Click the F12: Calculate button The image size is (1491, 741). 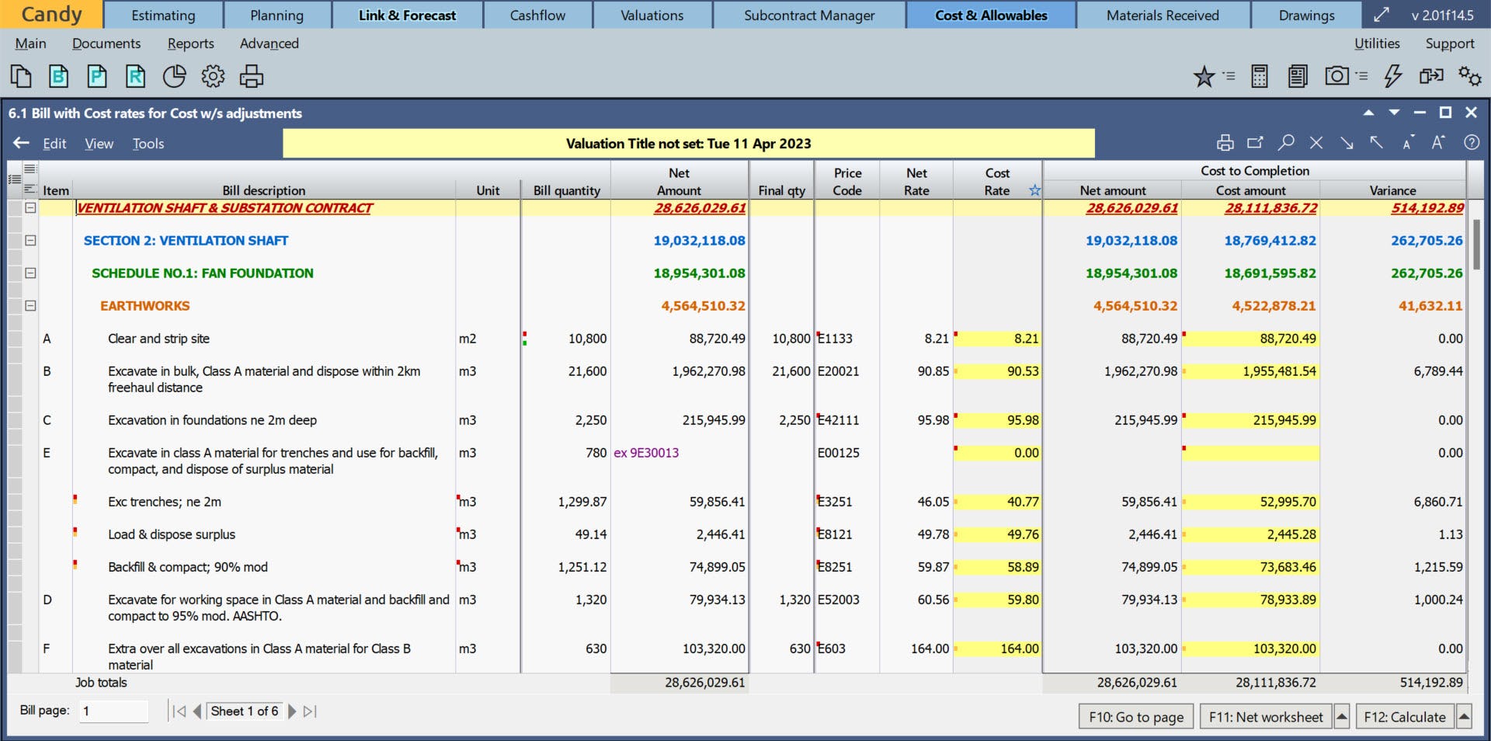(1405, 716)
